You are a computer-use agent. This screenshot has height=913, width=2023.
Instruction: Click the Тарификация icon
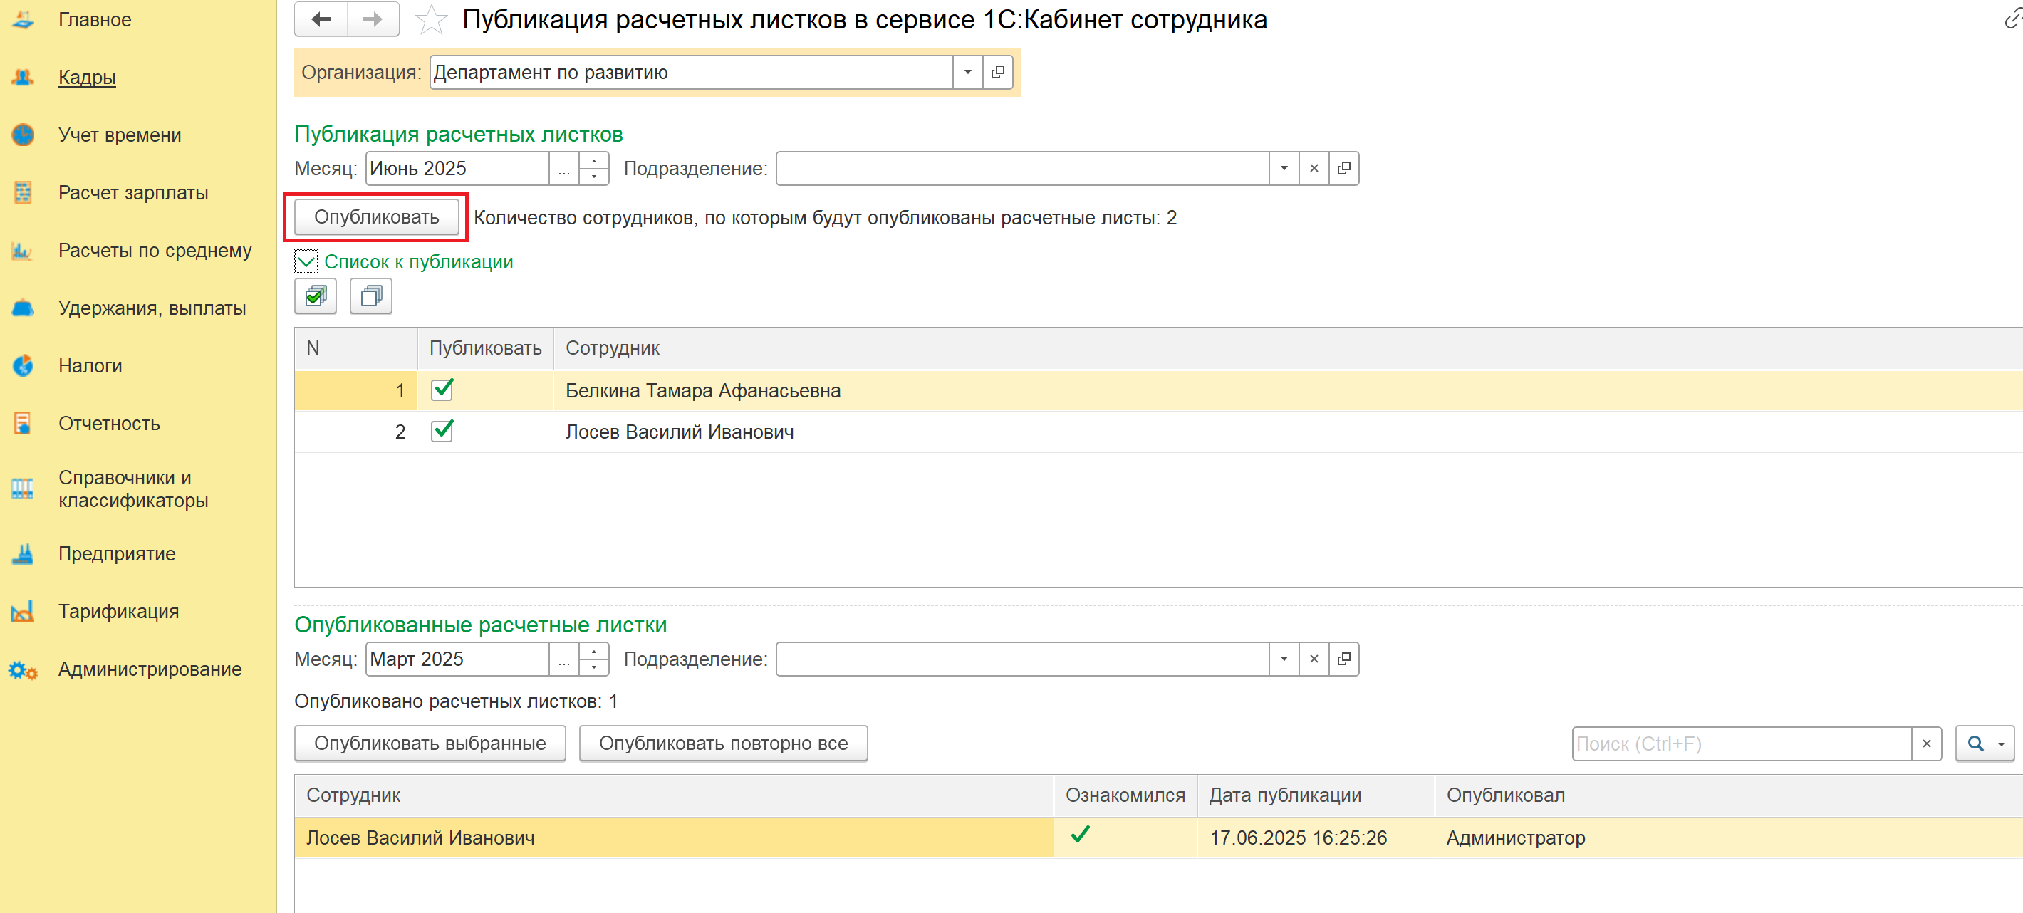pyautogui.click(x=23, y=611)
